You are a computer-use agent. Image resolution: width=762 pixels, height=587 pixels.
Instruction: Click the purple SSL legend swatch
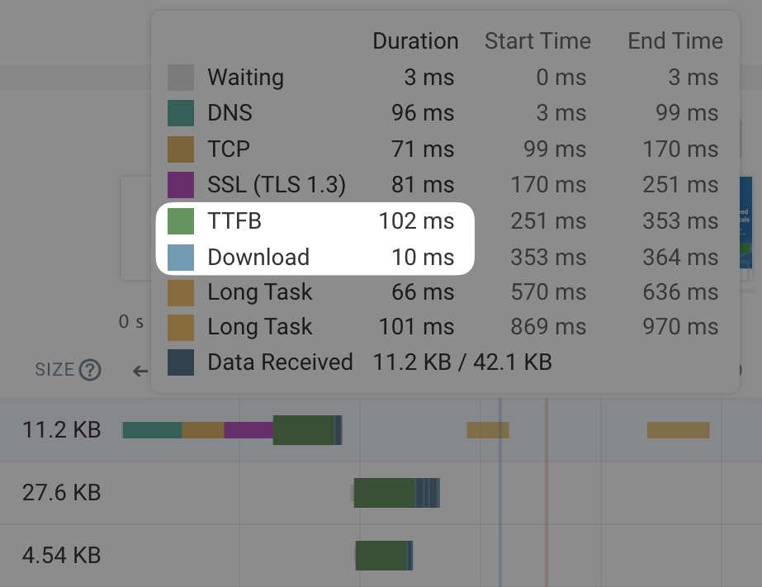click(181, 184)
